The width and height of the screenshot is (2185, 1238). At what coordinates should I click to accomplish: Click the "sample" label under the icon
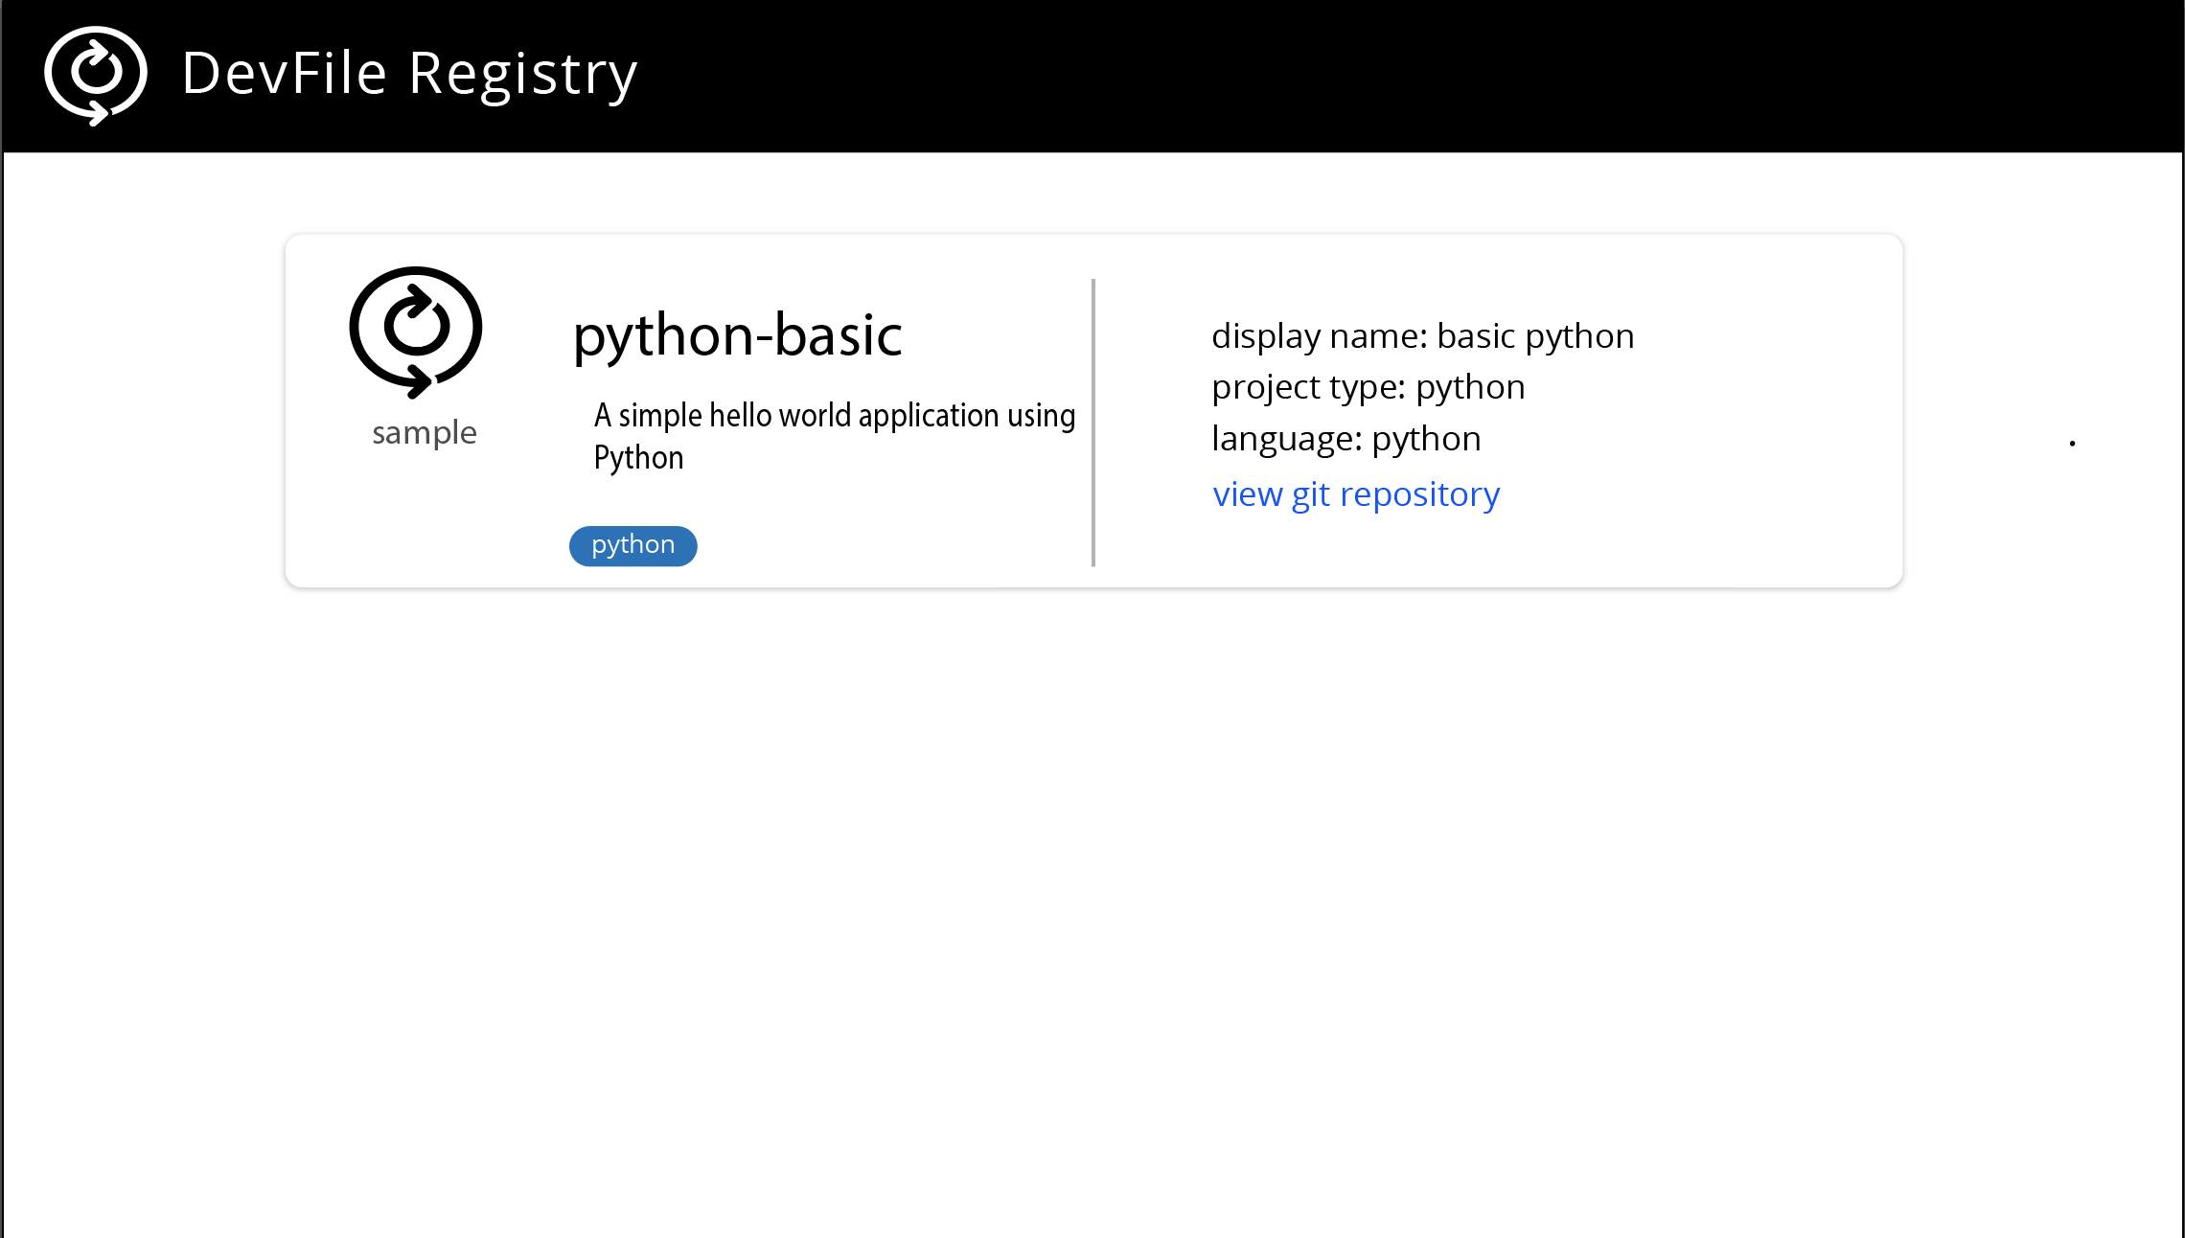[x=425, y=433]
